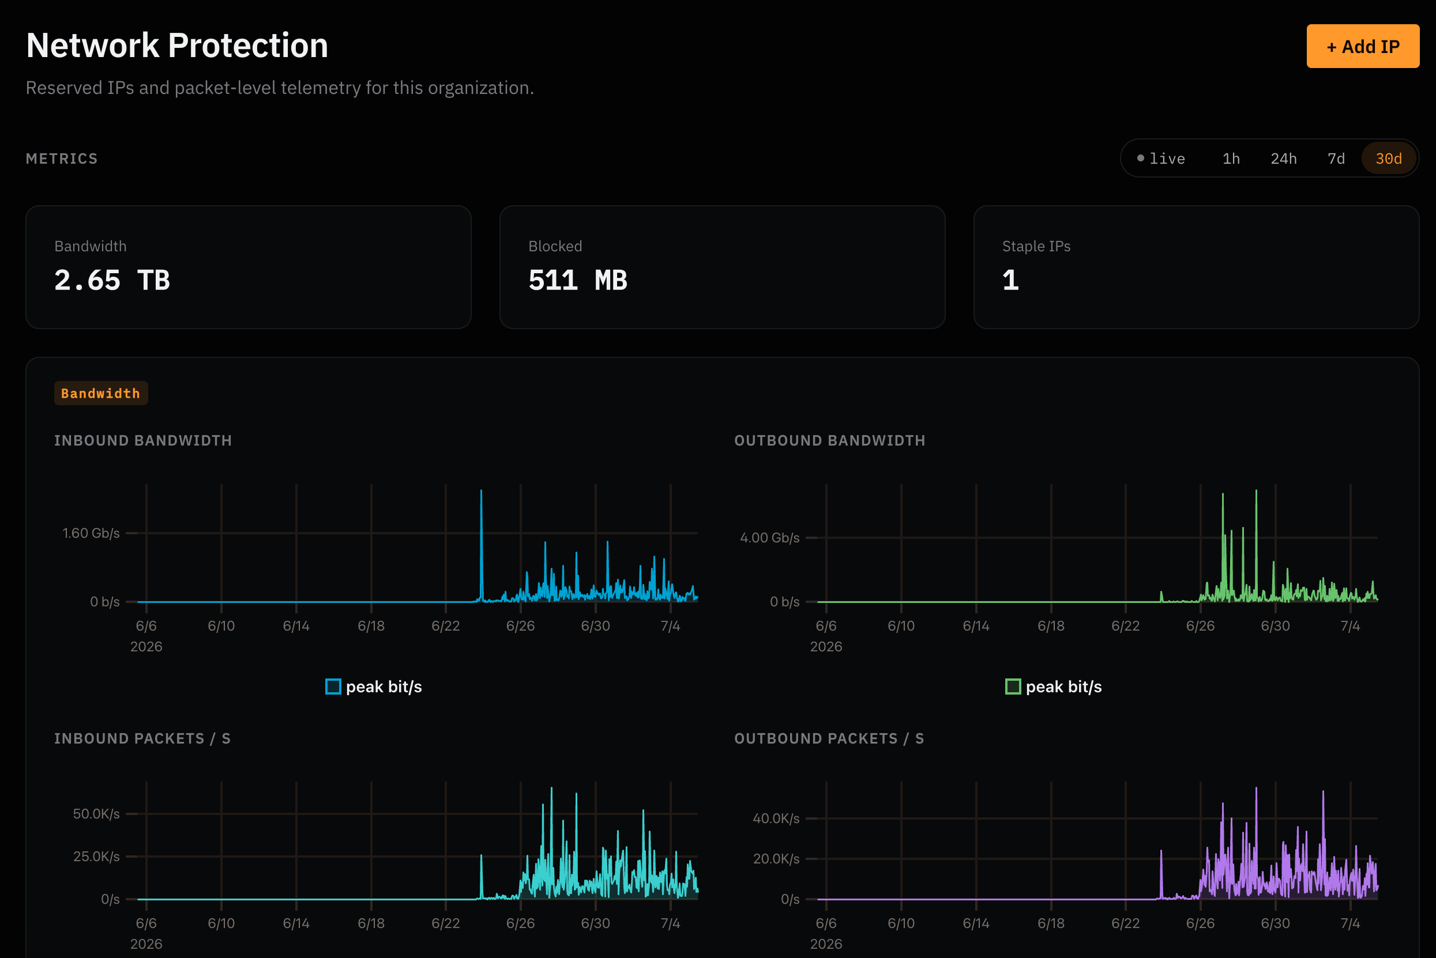Click the 1.60 Gb/s axis label
1436x958 pixels.
(x=91, y=533)
